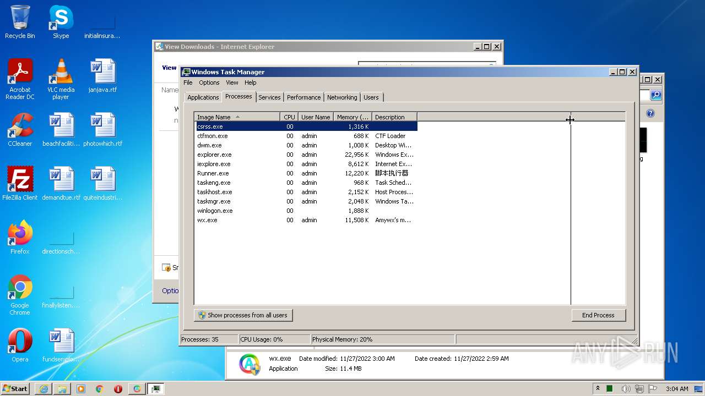The height and width of the screenshot is (396, 705).
Task: Open Windows Explorer taskbar icon
Action: pos(62,389)
